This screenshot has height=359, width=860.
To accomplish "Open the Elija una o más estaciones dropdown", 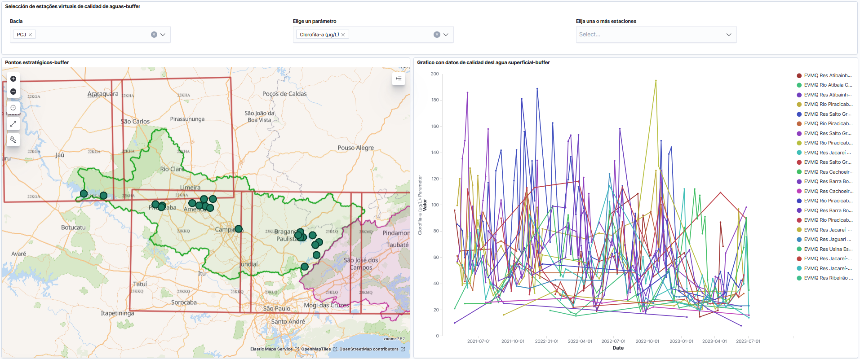I will click(x=728, y=35).
